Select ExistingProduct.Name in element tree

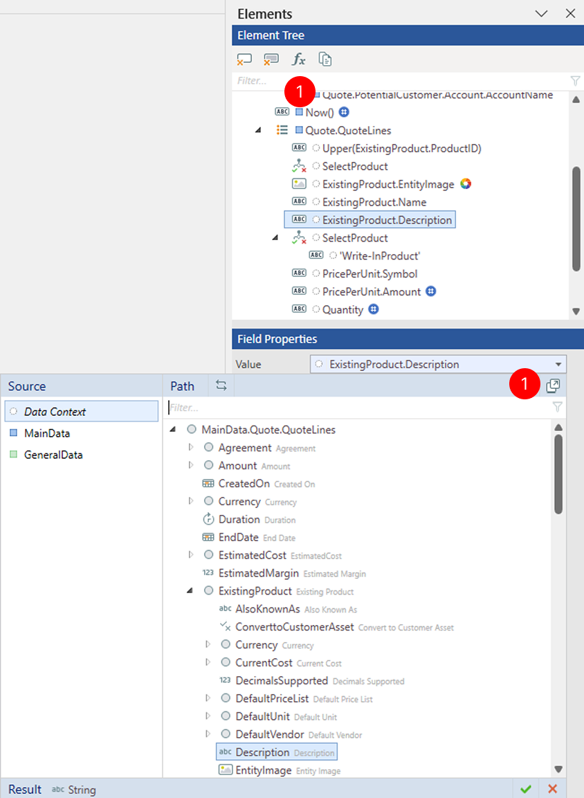tap(374, 202)
